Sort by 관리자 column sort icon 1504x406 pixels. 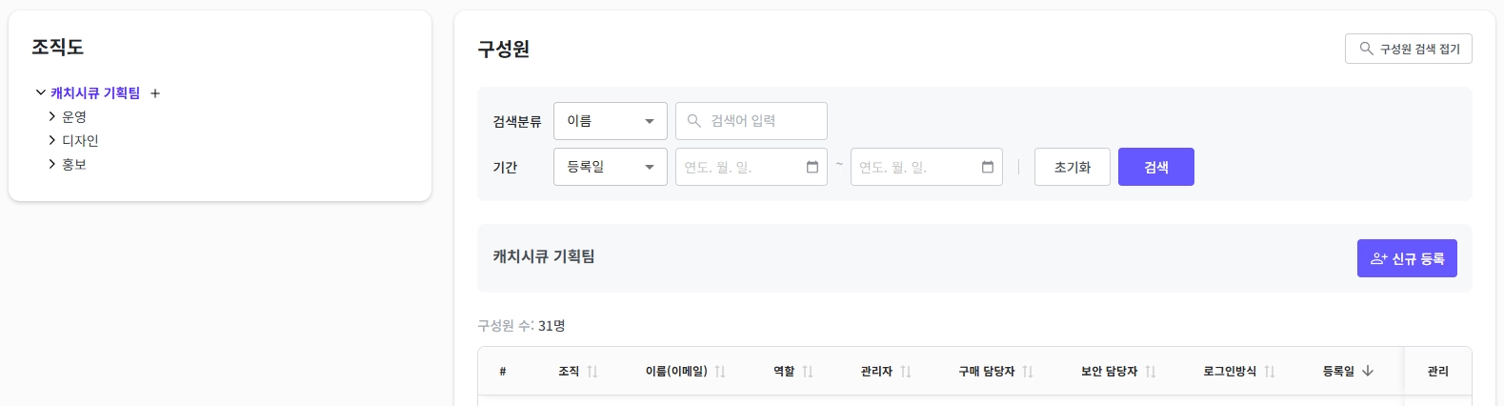coord(906,372)
